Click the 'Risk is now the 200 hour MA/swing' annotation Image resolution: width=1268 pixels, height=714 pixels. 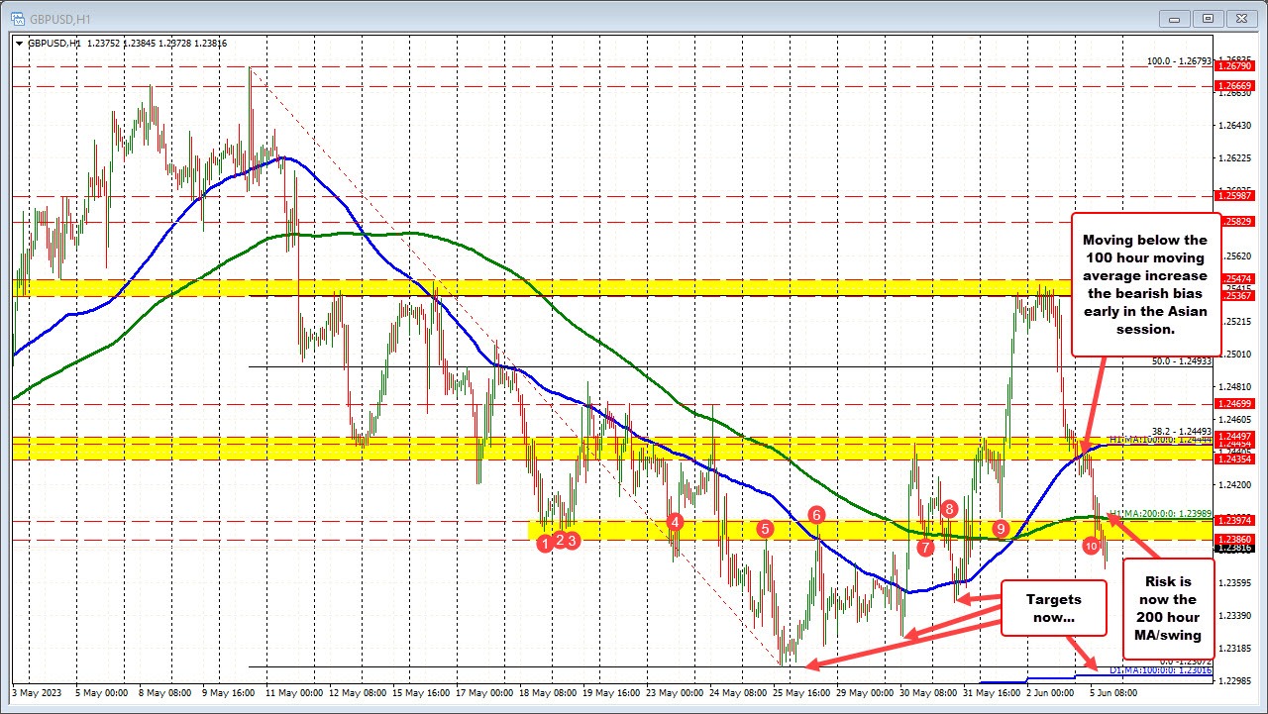1167,607
